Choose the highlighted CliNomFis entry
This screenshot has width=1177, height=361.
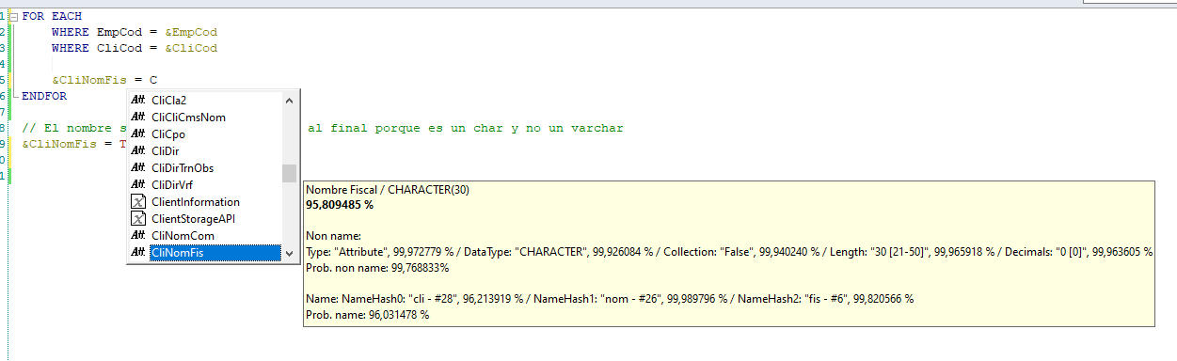point(215,253)
